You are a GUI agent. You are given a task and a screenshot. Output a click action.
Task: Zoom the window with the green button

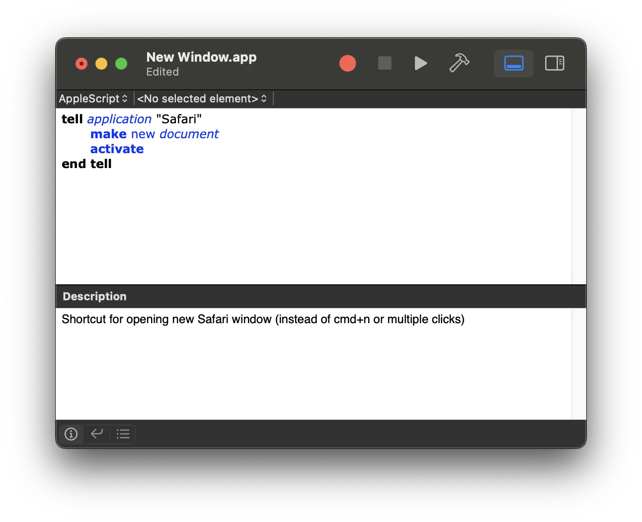(121, 64)
